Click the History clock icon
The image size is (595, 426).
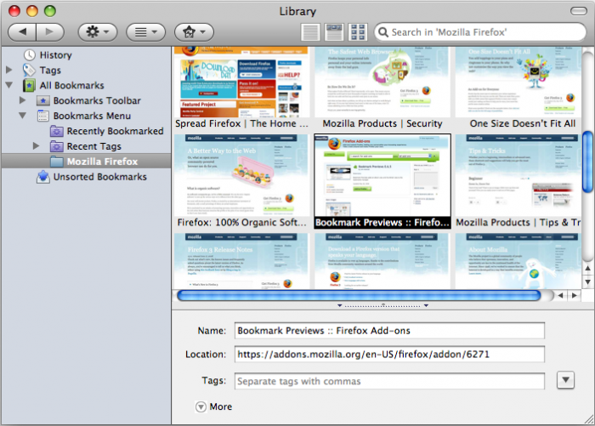pos(29,55)
